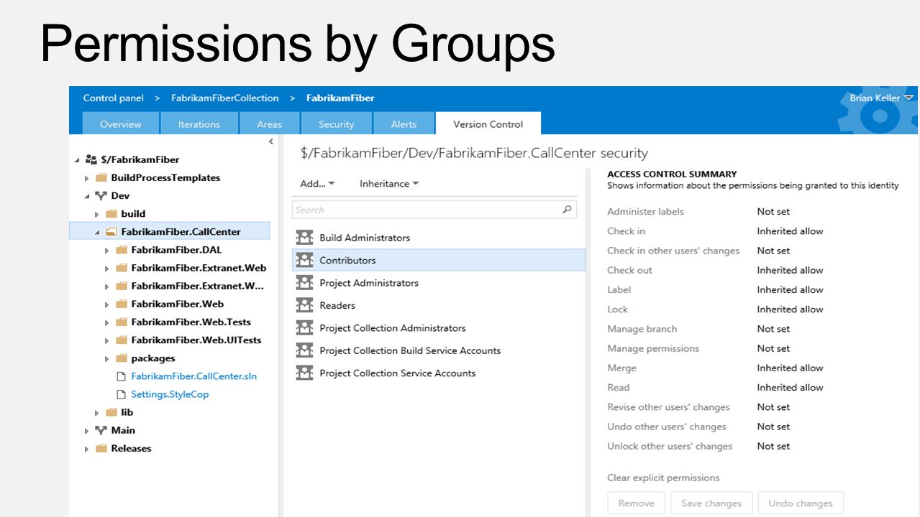
Task: Change the Check in permission value
Action: [x=790, y=231]
